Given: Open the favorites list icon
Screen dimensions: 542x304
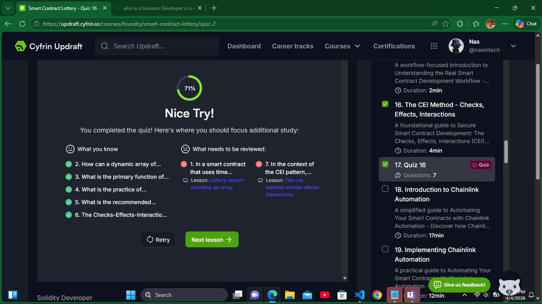Looking at the screenshot, I should tap(476, 24).
